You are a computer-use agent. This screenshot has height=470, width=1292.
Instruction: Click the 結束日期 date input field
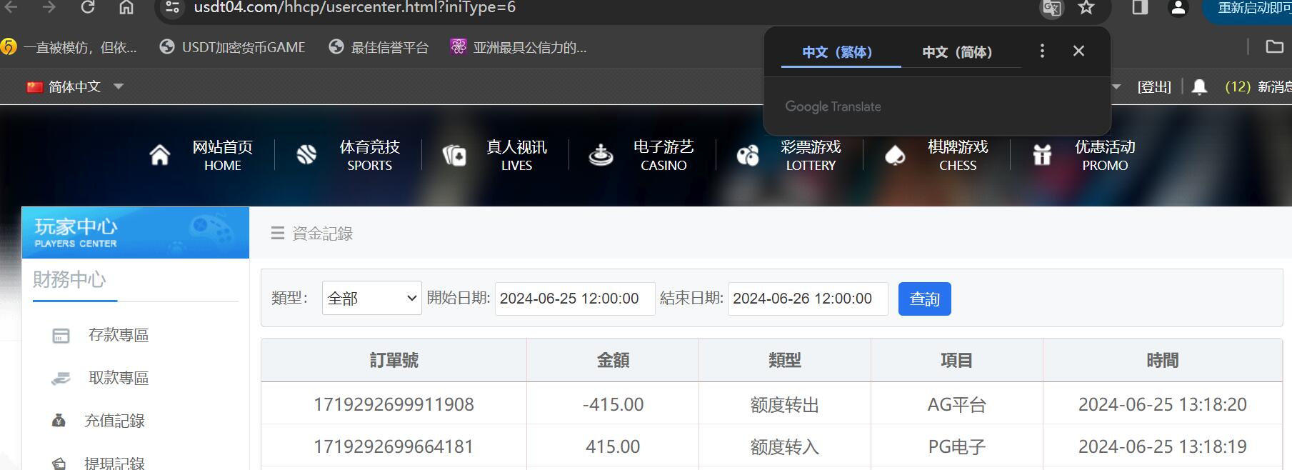tap(808, 299)
